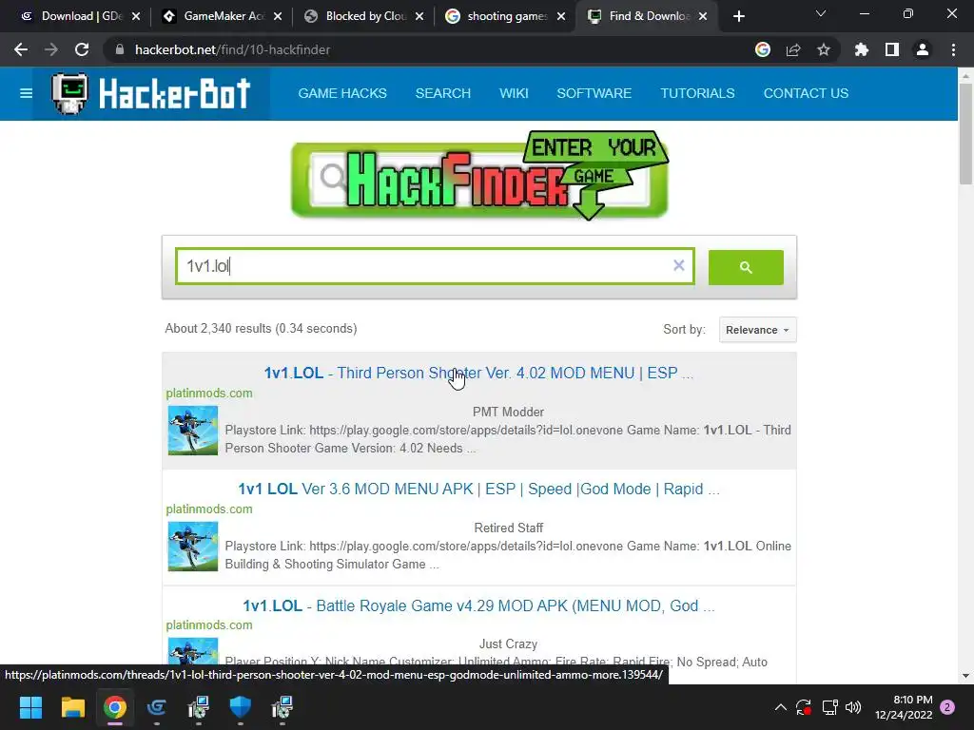Click the Google icon in address bar

click(763, 49)
